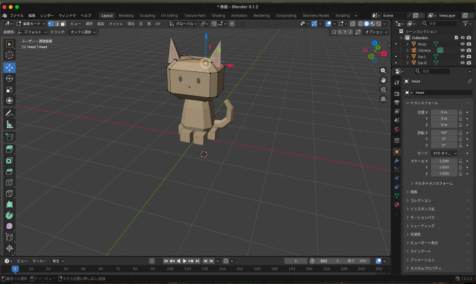Open the レンダー menu
Screen dimensions: 476x284
pyautogui.click(x=47, y=15)
